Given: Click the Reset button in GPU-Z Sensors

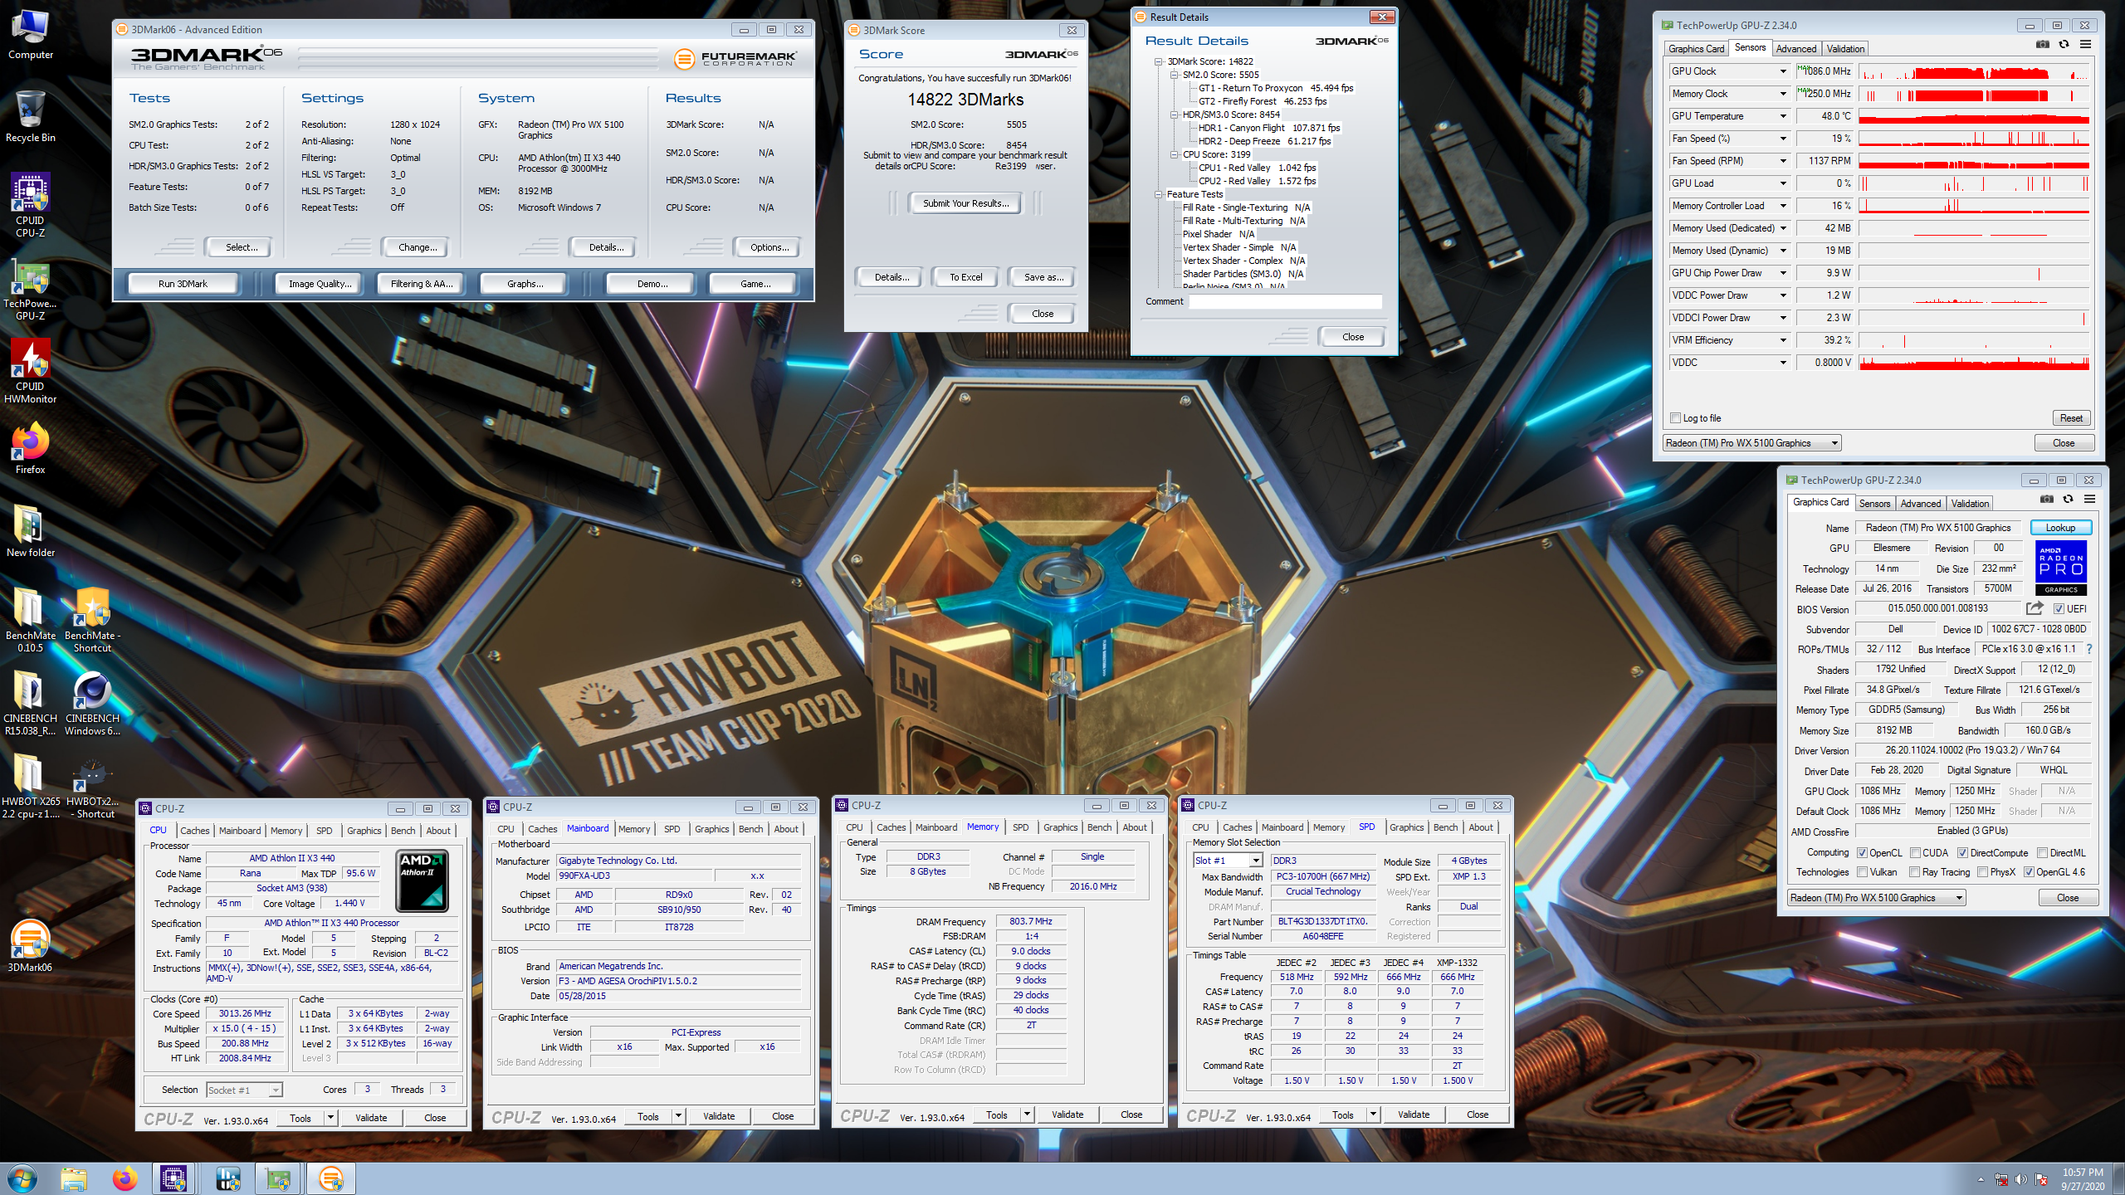Looking at the screenshot, I should click(x=2070, y=418).
